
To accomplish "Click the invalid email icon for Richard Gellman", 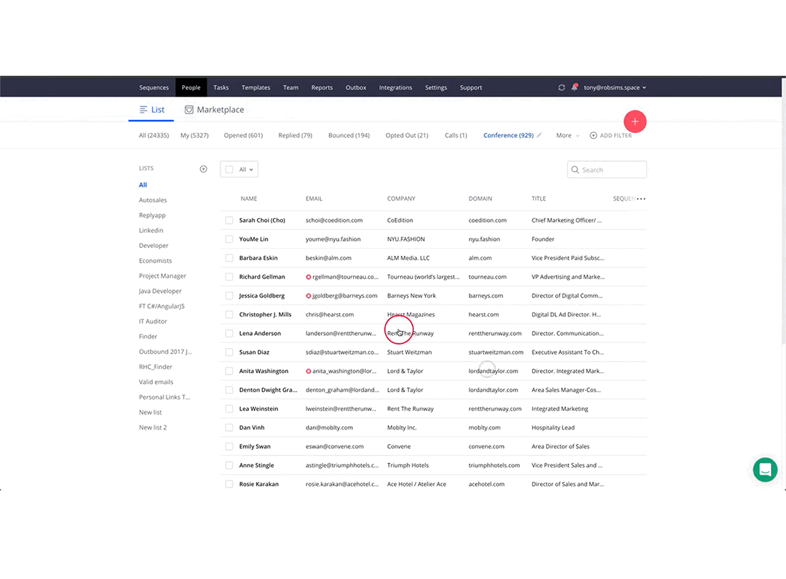I will [x=308, y=277].
